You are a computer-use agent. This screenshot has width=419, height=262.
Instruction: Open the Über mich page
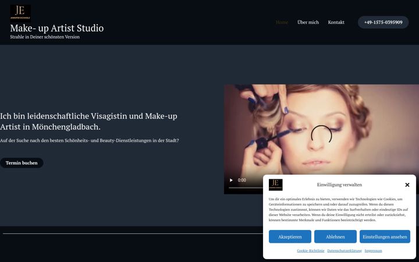tap(308, 22)
